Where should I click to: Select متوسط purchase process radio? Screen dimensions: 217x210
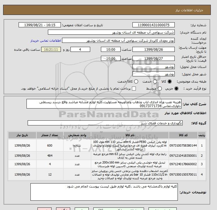tap(160, 89)
